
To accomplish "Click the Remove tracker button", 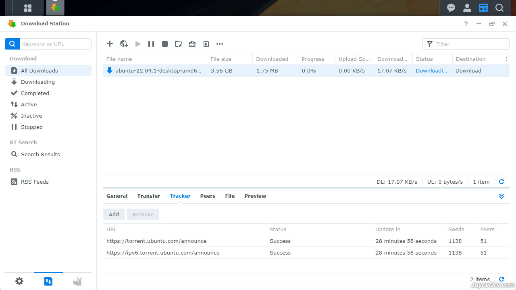I will coord(143,214).
